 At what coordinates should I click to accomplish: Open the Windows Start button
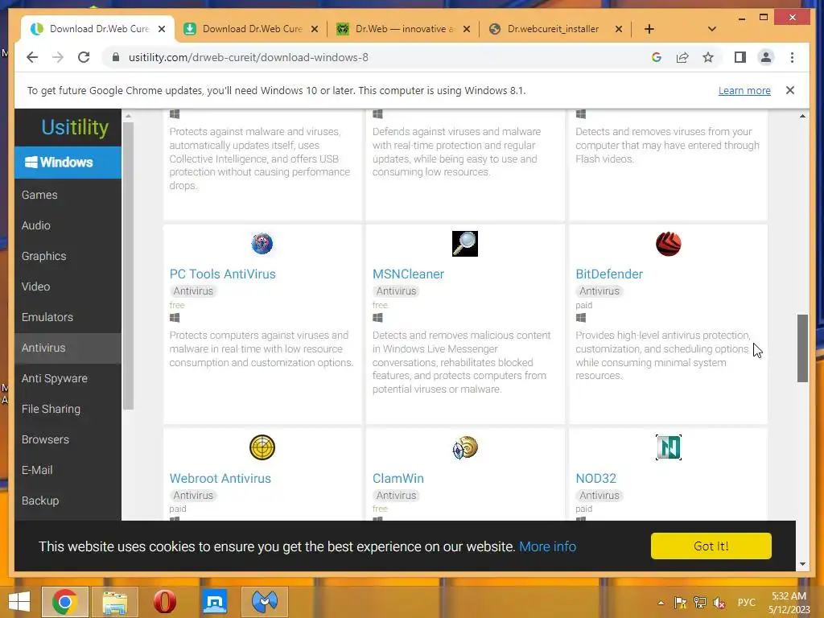[x=19, y=602]
